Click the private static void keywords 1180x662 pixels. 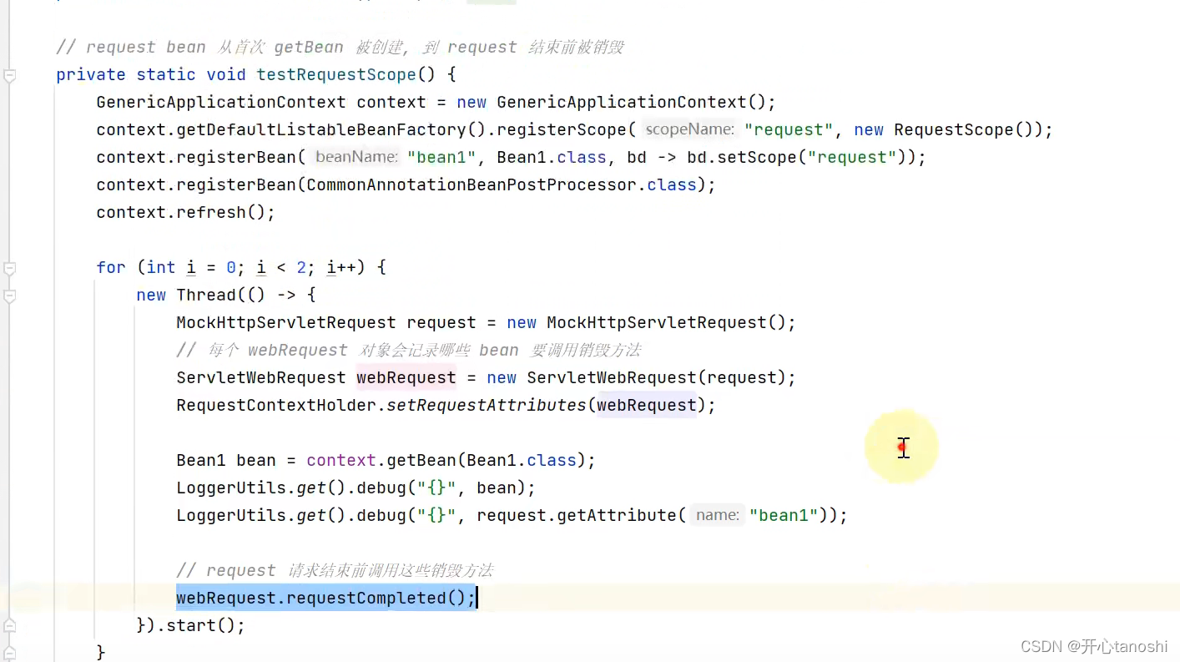(x=151, y=74)
